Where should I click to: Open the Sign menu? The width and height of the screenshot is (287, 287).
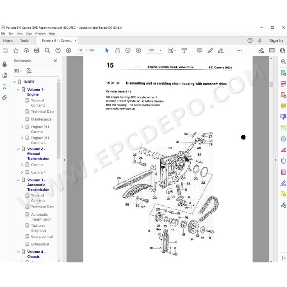pos(29,34)
